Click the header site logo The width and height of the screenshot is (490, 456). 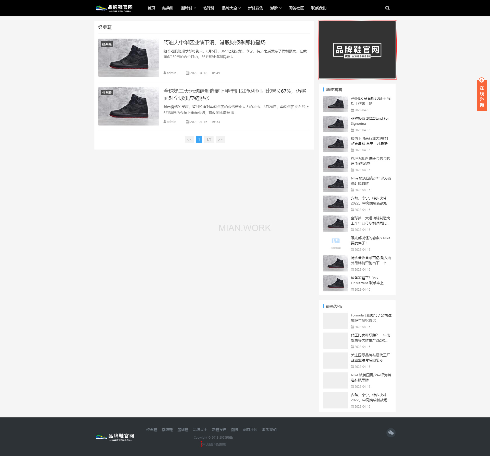[114, 8]
